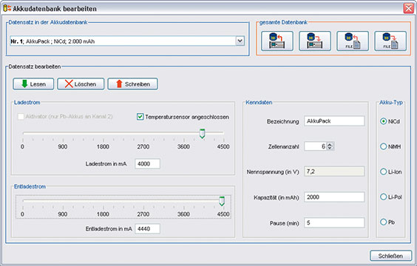Click the 'gesamte Datenbank' group title
Screen dimensions: 417x266
click(x=283, y=22)
